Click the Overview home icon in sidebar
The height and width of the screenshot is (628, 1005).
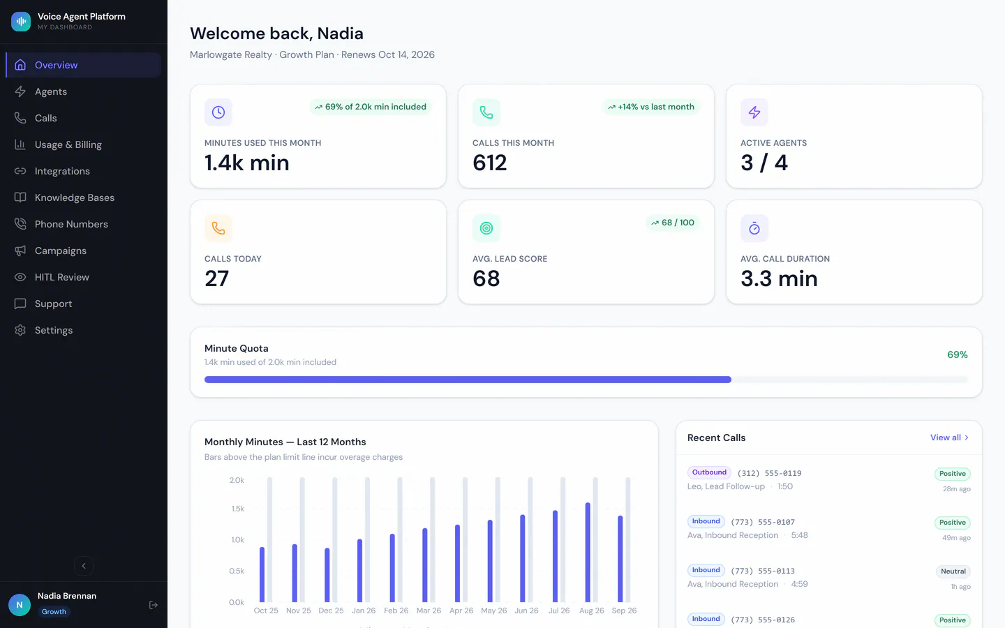(x=20, y=65)
